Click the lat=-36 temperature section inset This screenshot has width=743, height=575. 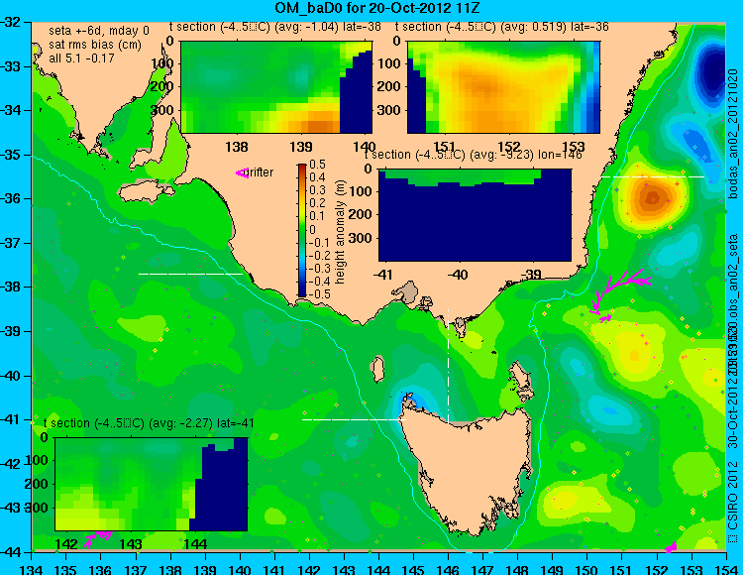pos(503,87)
